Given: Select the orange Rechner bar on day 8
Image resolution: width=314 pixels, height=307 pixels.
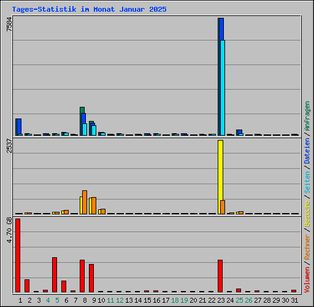Looking at the screenshot, I should point(85,202).
